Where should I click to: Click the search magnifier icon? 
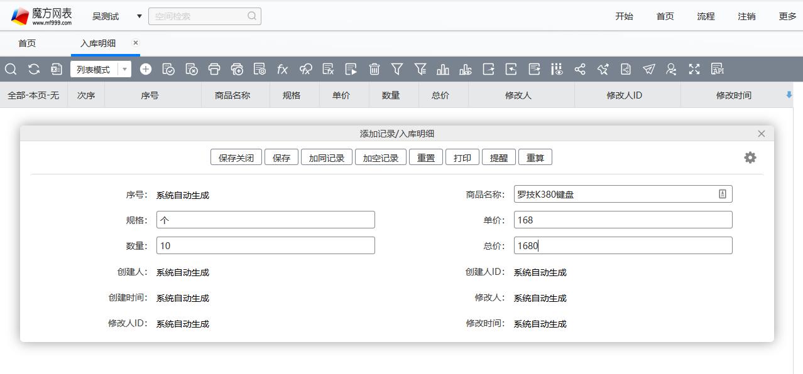point(11,69)
